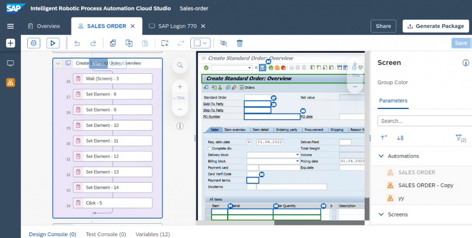Close the SAP Logon 770 tab

[x=203, y=26]
